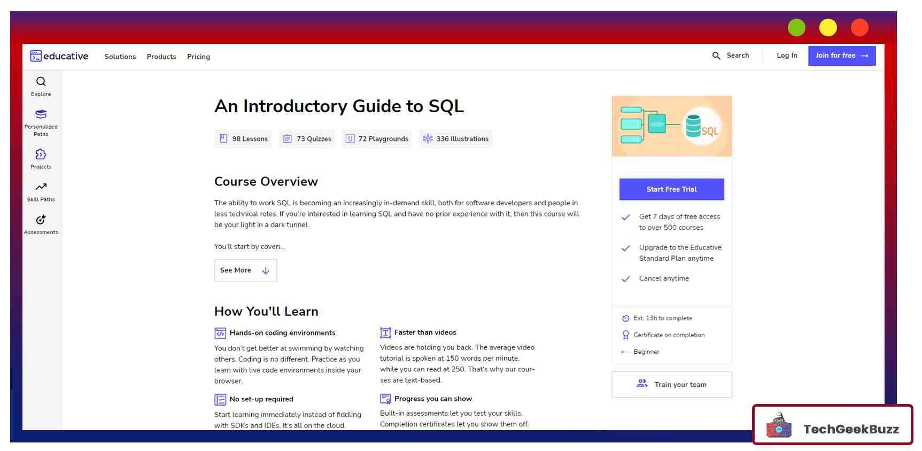Click the 73 Quizzes badge
922x451 pixels.
[307, 139]
